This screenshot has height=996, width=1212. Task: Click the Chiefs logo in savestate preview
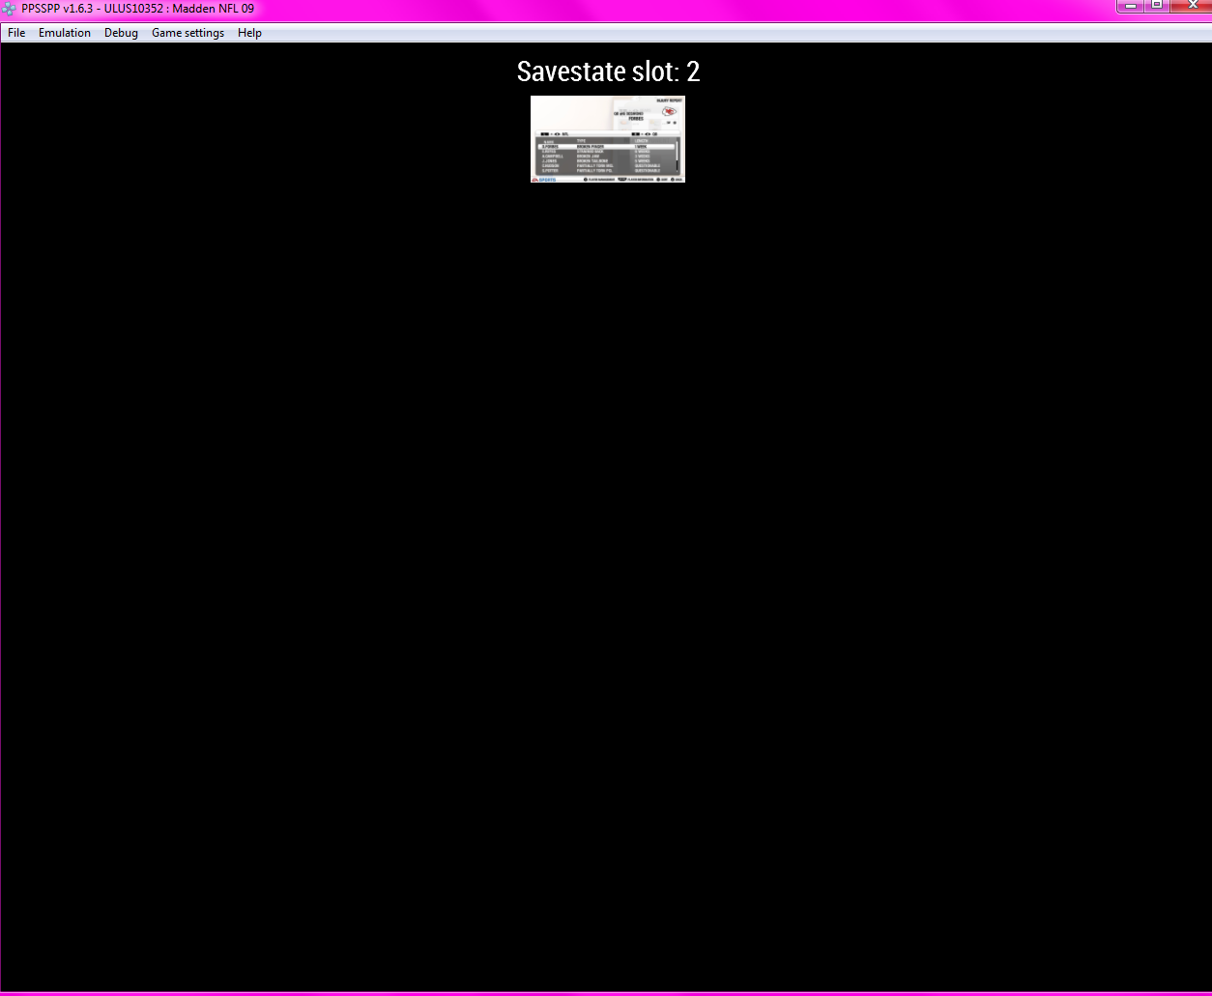669,112
